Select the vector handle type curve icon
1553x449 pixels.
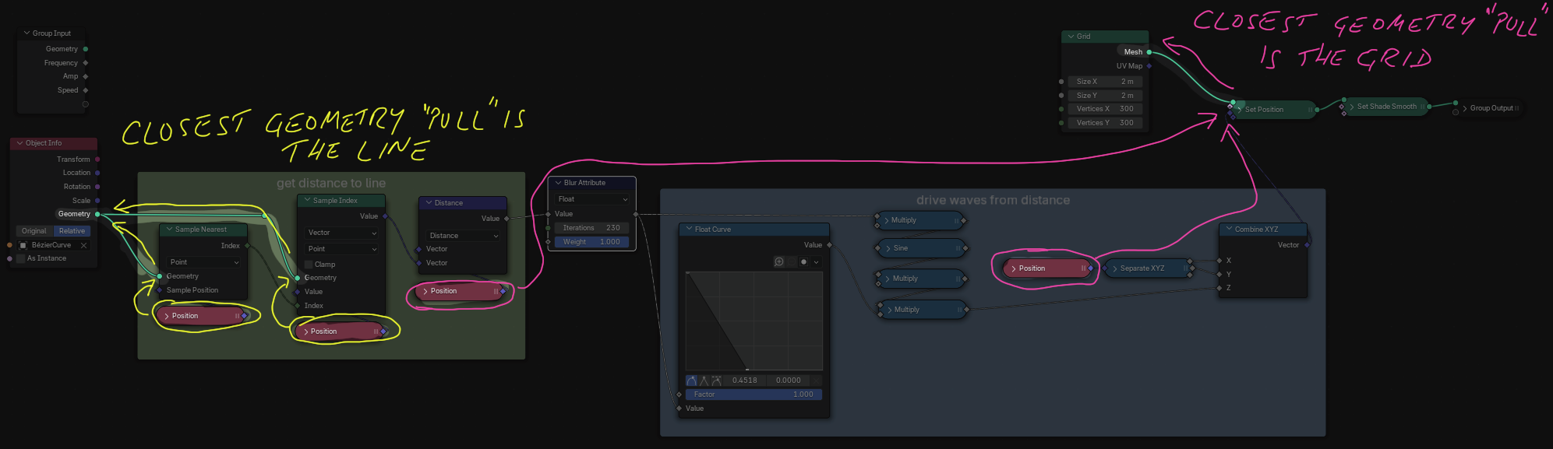pyautogui.click(x=704, y=381)
